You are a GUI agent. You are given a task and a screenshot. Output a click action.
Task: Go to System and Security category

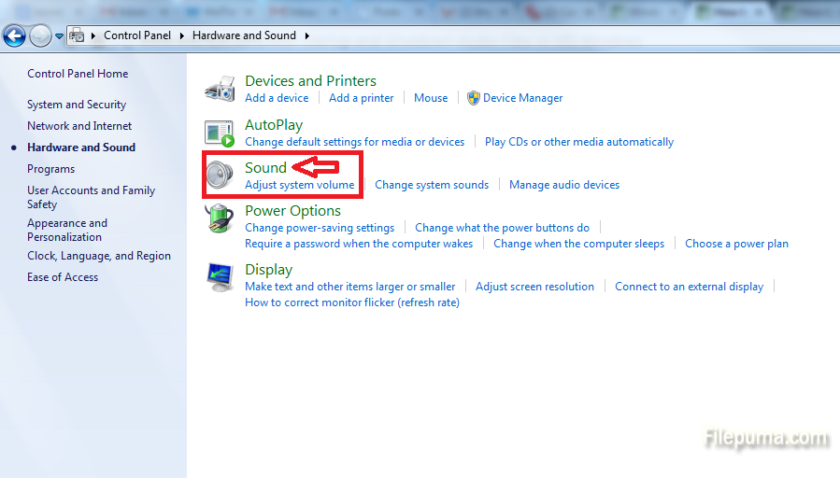click(77, 105)
